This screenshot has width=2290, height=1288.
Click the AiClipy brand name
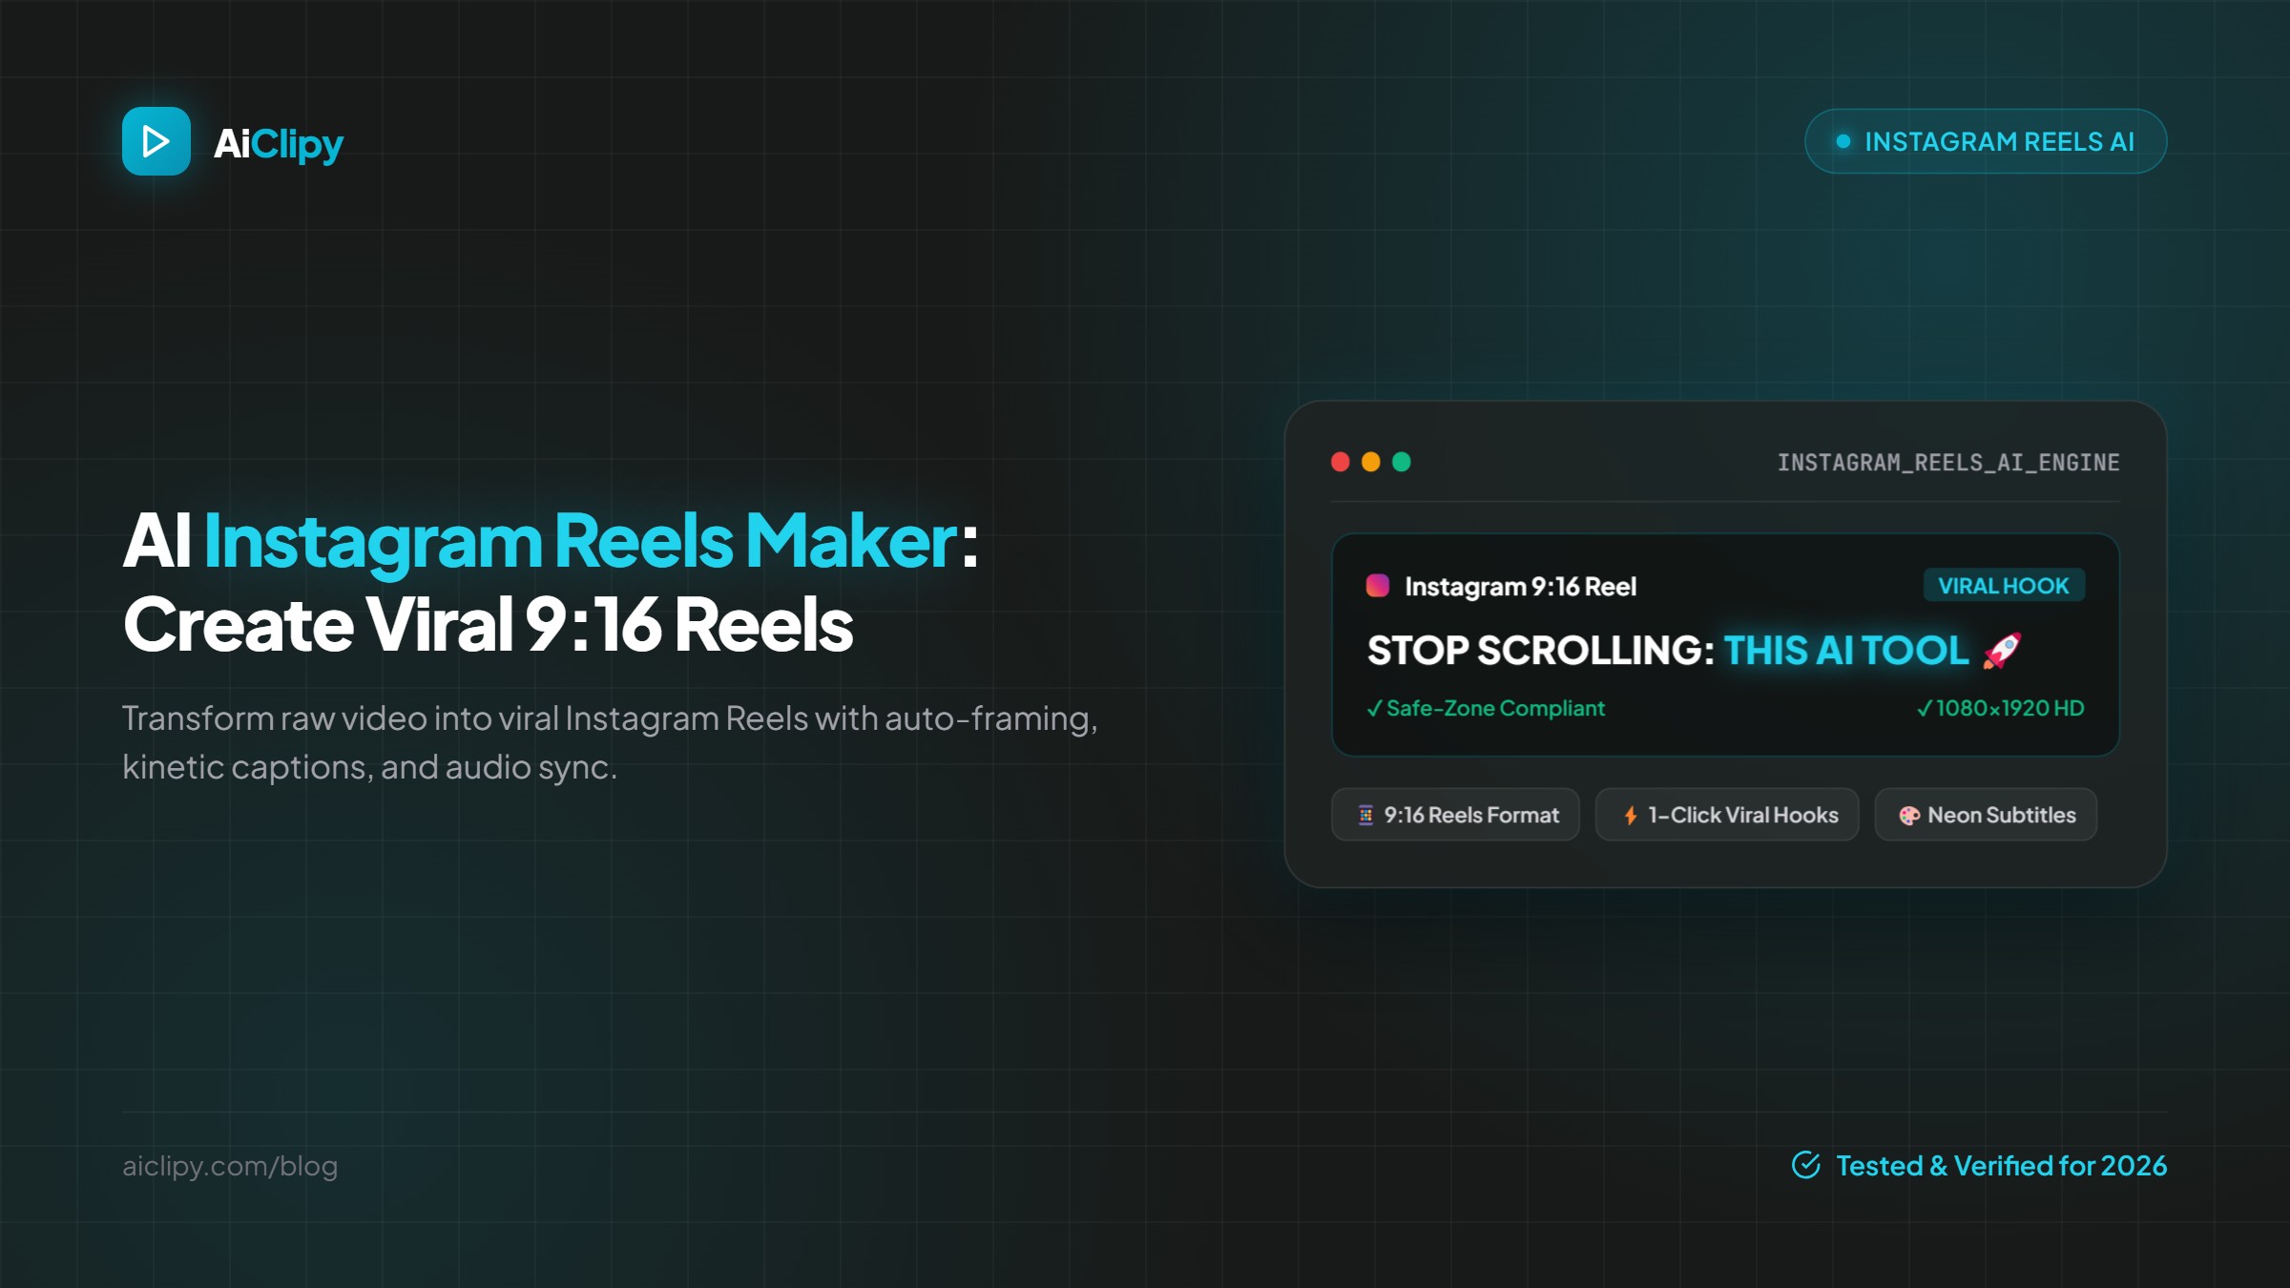(278, 143)
